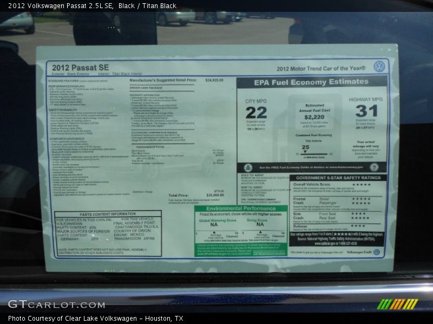Click the city MPG value '22'
Viewport: 433px width, 324px height.
click(x=256, y=113)
